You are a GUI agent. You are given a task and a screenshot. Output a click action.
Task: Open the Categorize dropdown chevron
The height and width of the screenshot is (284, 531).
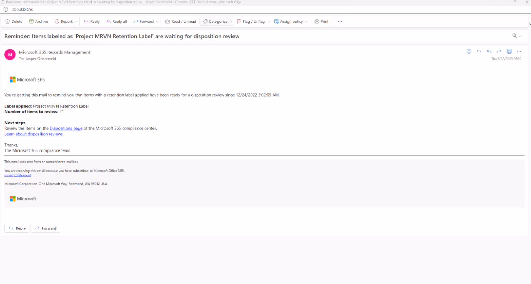coord(231,22)
